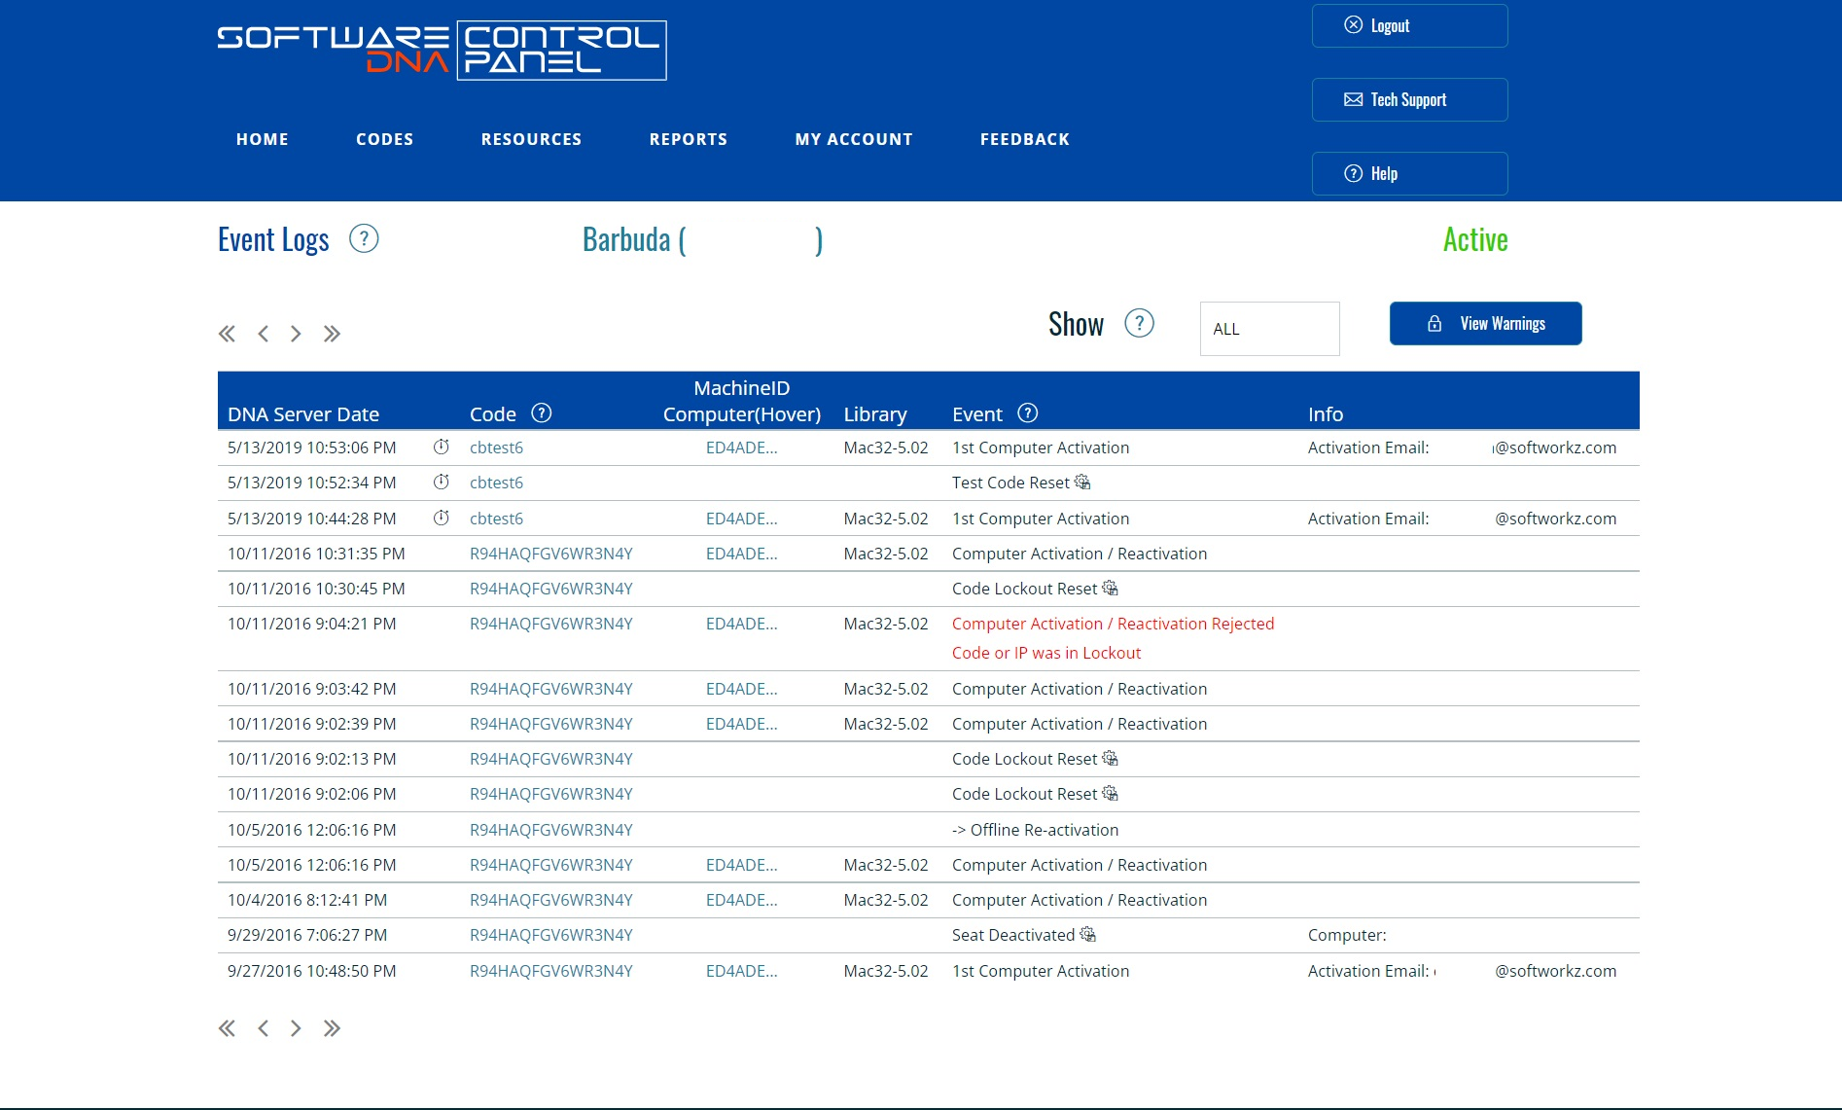The image size is (1842, 1110).
Task: Open the Show filter dropdown set to ALL
Action: (x=1269, y=329)
